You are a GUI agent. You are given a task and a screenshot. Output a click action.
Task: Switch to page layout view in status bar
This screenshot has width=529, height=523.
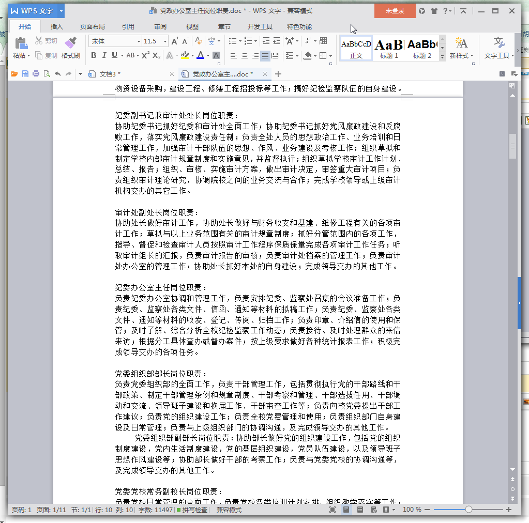pyautogui.click(x=346, y=510)
